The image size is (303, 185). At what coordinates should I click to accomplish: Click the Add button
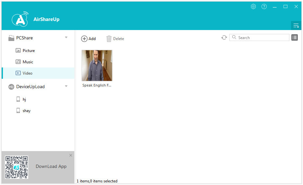coord(88,39)
